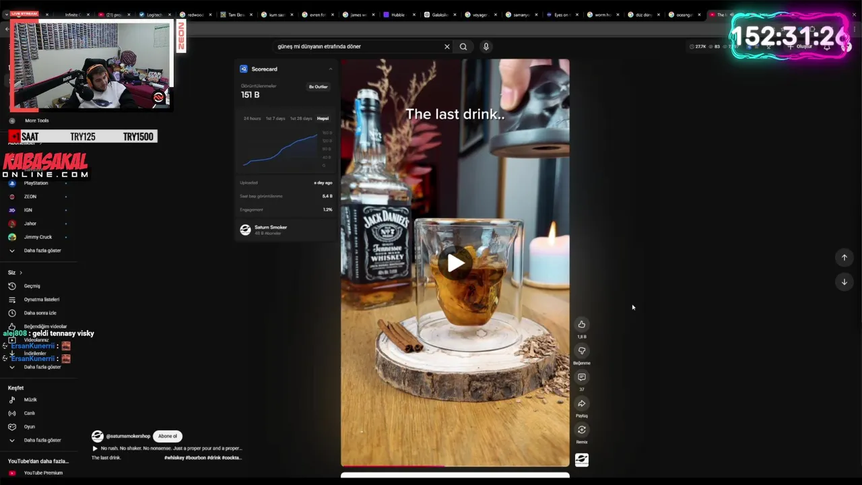Subscribe with the Abone ol button

click(168, 436)
